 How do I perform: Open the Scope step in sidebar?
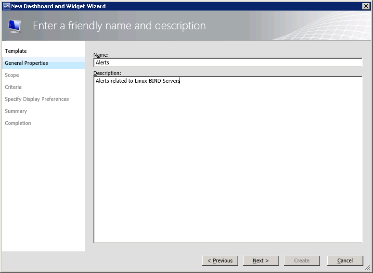12,75
